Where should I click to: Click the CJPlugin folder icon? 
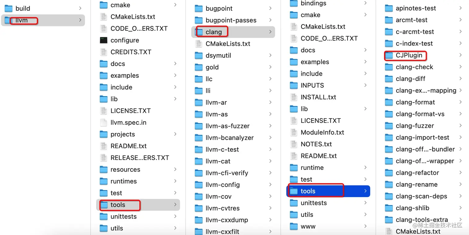tap(389, 55)
